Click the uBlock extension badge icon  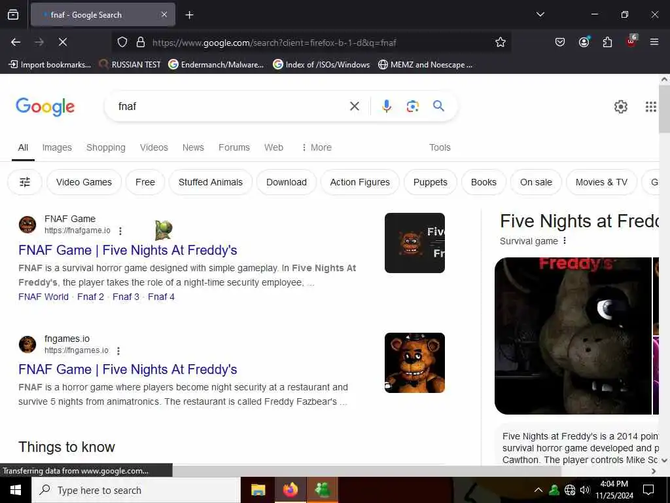click(631, 41)
